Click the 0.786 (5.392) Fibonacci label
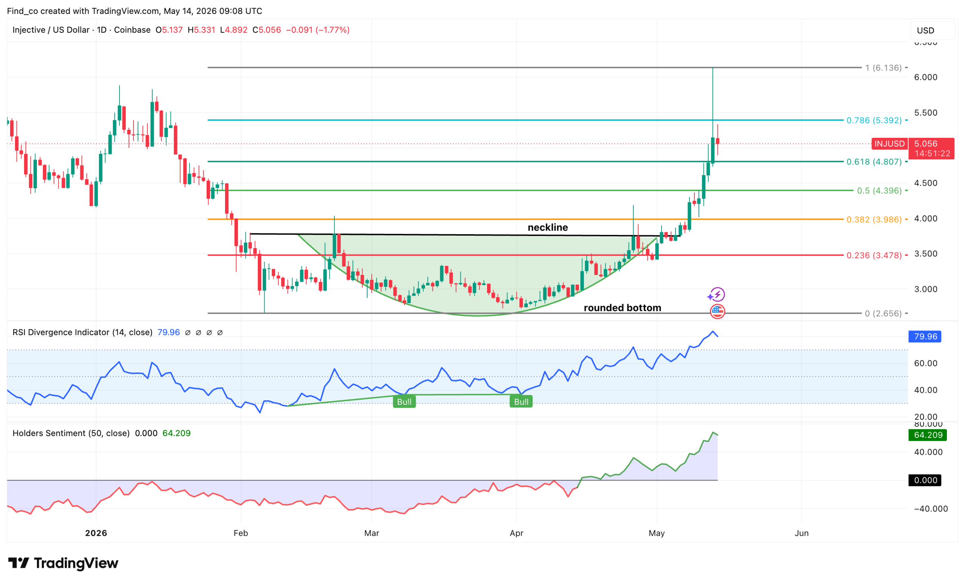Image resolution: width=965 pixels, height=584 pixels. coord(874,120)
